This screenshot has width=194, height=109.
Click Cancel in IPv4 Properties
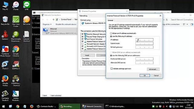156,75
